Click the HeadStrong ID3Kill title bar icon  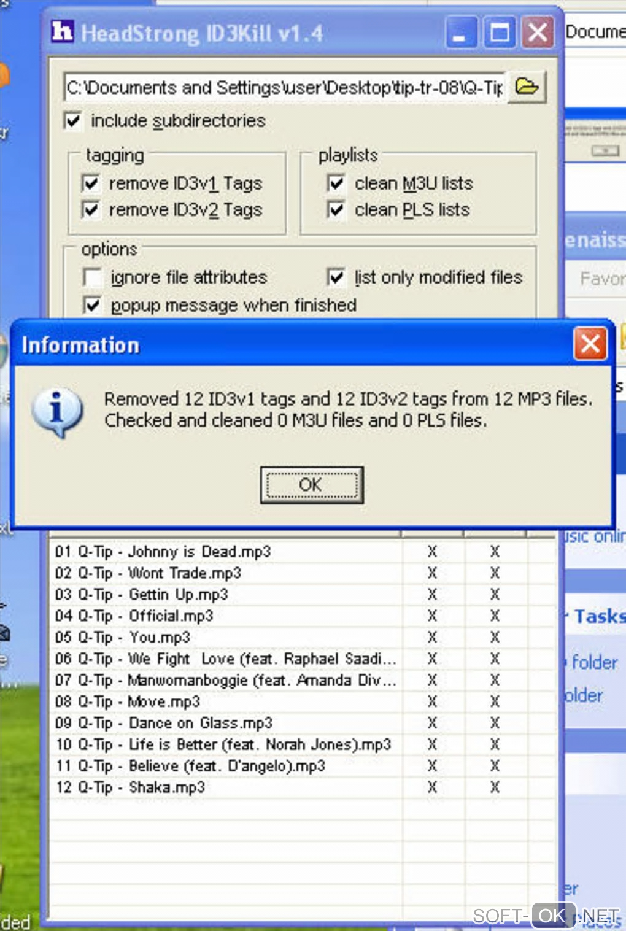63,31
